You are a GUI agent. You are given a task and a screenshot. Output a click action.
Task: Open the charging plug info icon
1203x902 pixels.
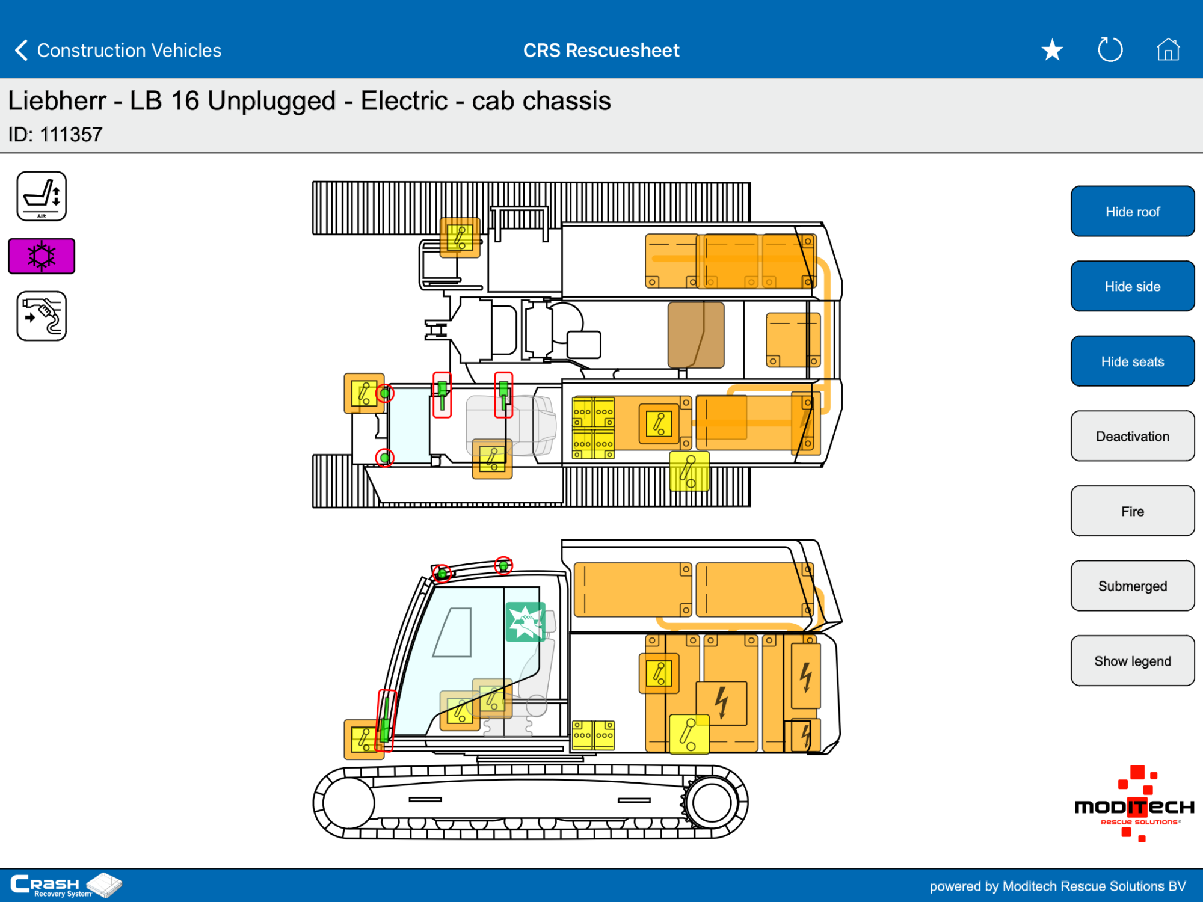pyautogui.click(x=42, y=316)
